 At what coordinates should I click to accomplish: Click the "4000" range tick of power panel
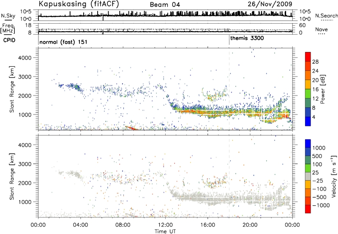25,58
